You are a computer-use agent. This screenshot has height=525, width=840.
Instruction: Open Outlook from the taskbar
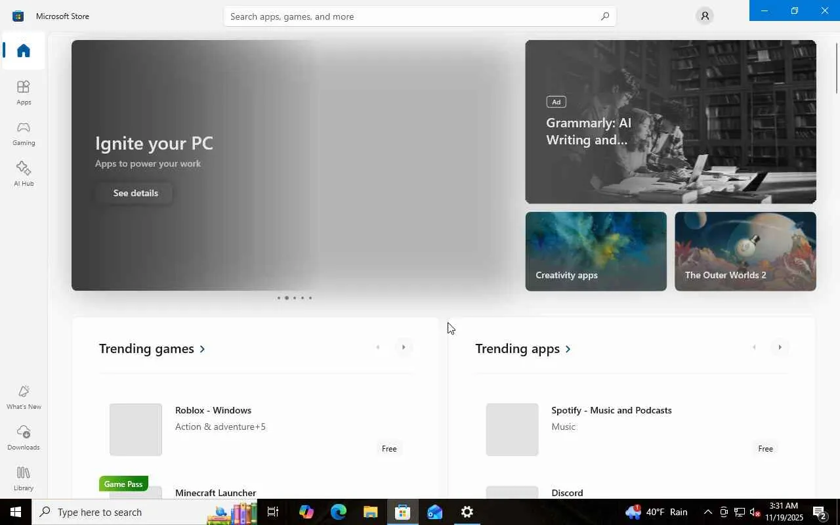434,512
